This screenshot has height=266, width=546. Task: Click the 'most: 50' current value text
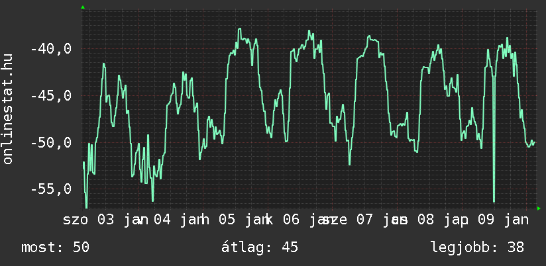click(x=55, y=247)
